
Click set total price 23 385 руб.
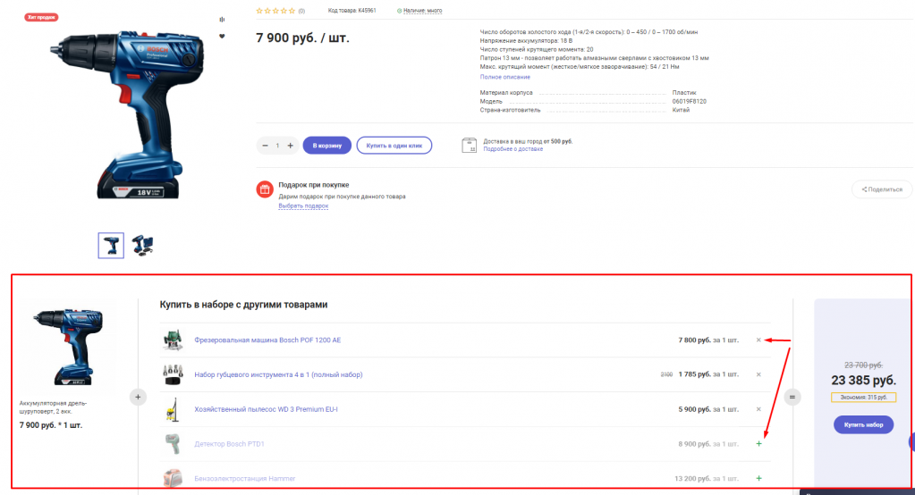(x=863, y=380)
